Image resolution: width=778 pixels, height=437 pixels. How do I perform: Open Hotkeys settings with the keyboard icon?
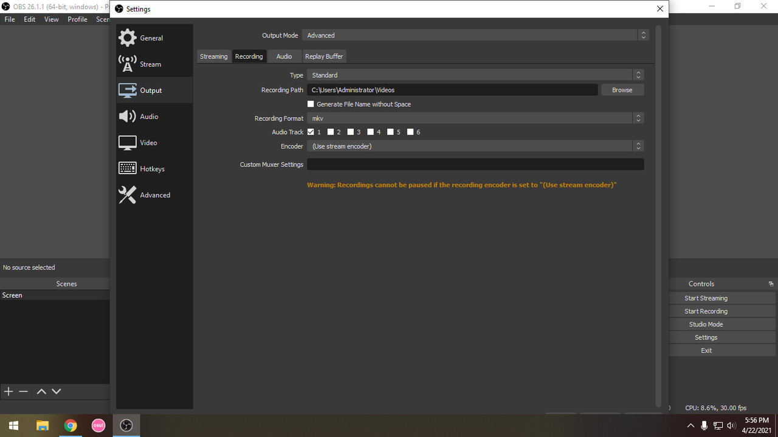pos(128,168)
